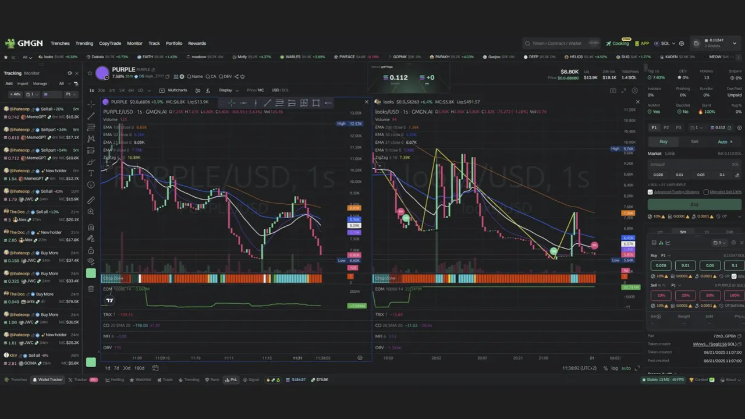
Task: Delete drawings with the trash icon
Action: (91, 289)
